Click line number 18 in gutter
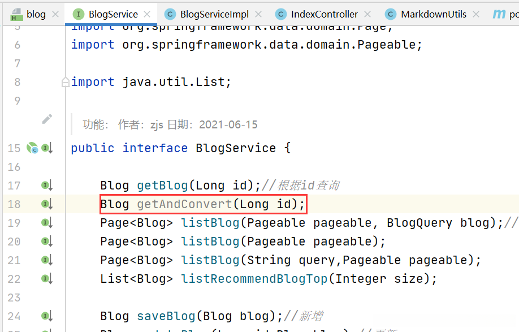The image size is (519, 332). tap(14, 204)
